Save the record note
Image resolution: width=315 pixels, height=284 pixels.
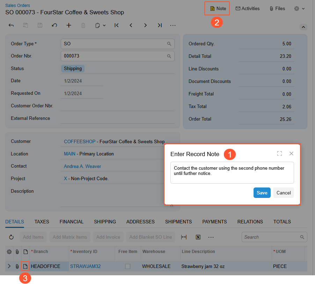262,193
